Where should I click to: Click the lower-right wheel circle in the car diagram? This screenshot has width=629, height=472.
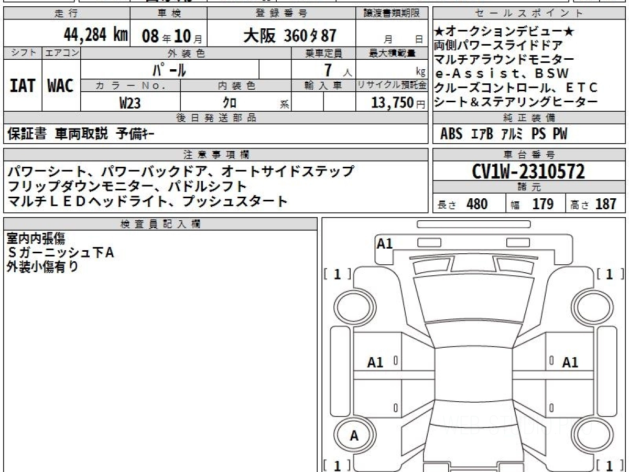[x=591, y=436]
